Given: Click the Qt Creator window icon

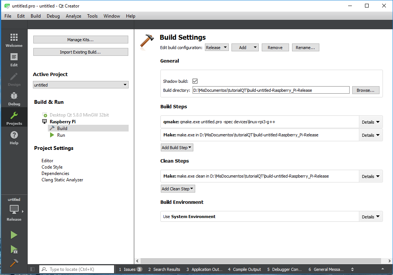Looking at the screenshot, I should point(7,6).
